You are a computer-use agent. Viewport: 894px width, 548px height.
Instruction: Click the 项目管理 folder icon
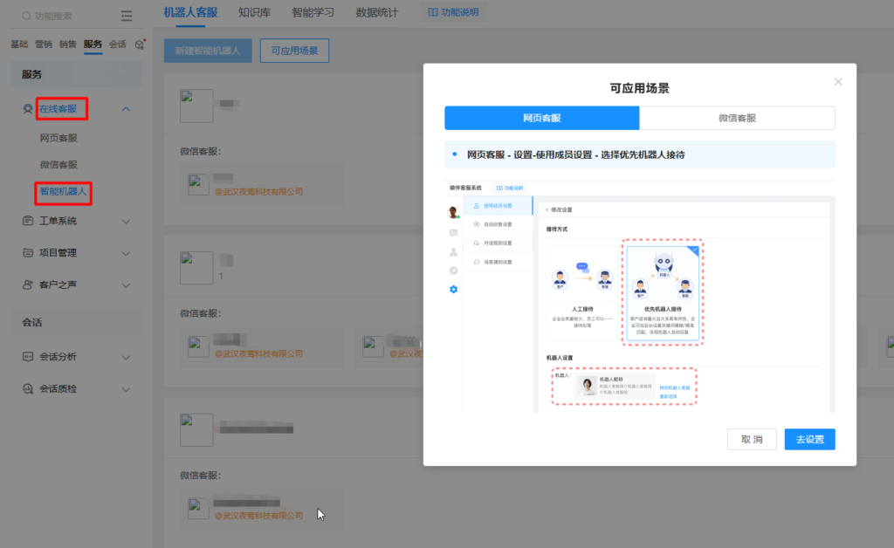[28, 253]
